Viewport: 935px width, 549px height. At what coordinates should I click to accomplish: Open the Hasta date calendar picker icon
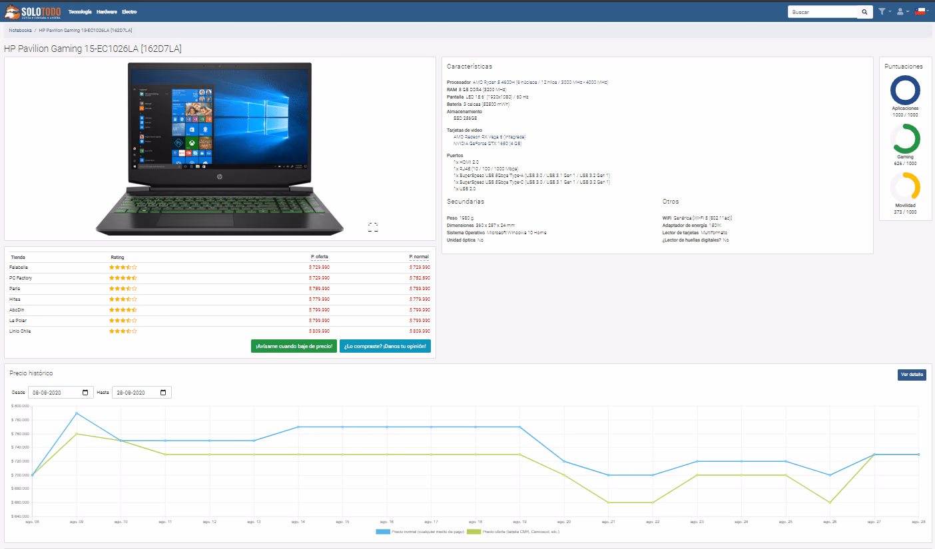point(163,393)
